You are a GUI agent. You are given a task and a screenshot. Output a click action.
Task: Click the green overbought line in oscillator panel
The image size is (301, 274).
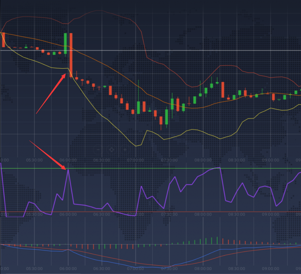point(176,168)
